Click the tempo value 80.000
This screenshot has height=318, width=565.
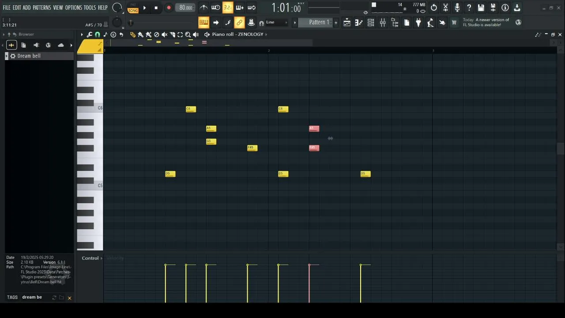coord(186,8)
